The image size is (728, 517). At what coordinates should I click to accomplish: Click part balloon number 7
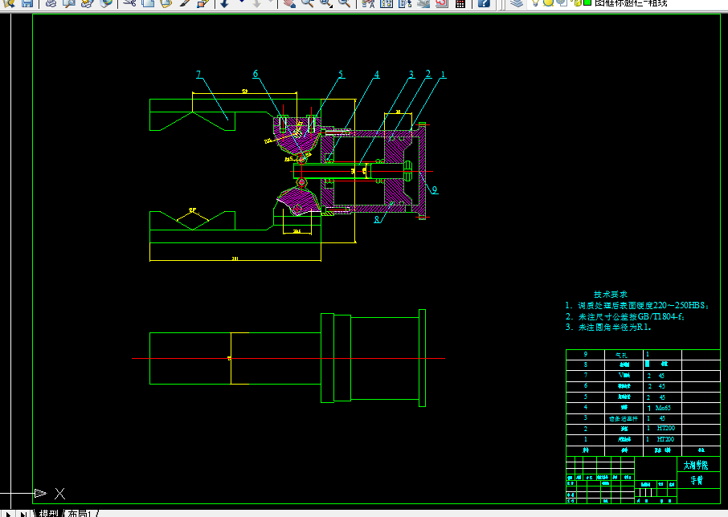click(x=198, y=74)
